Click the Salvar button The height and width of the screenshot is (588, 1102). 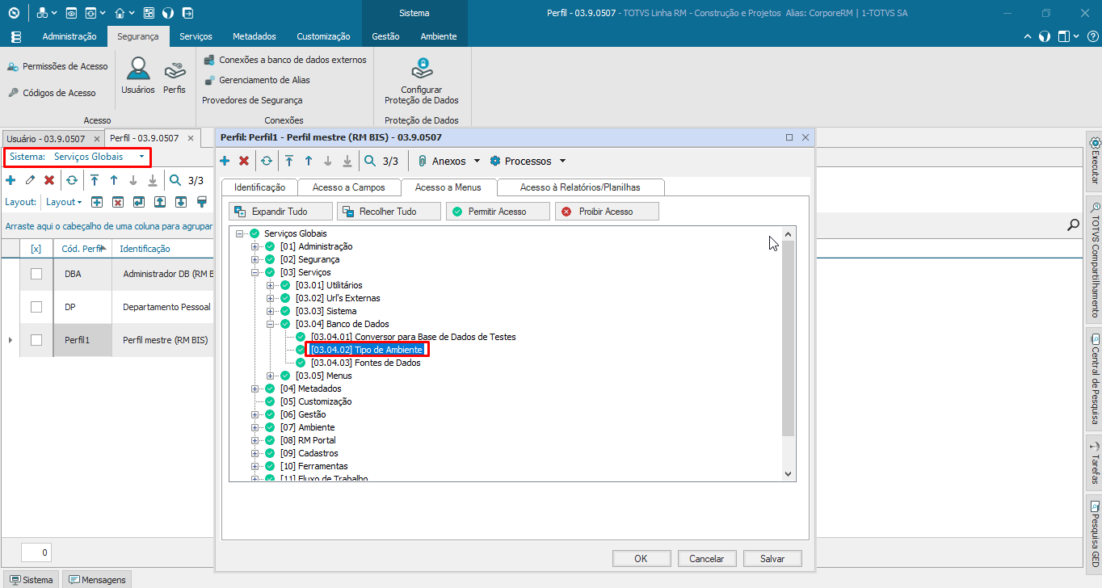[772, 558]
